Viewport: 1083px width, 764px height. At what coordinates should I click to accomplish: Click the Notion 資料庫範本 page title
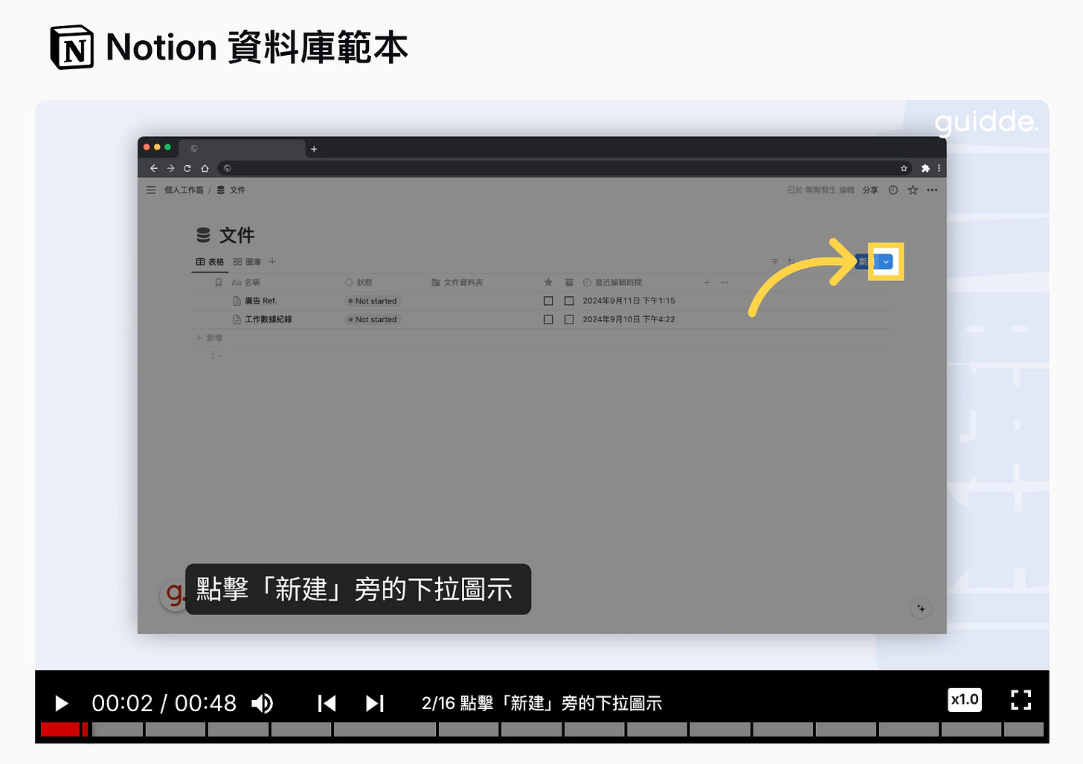pos(257,47)
